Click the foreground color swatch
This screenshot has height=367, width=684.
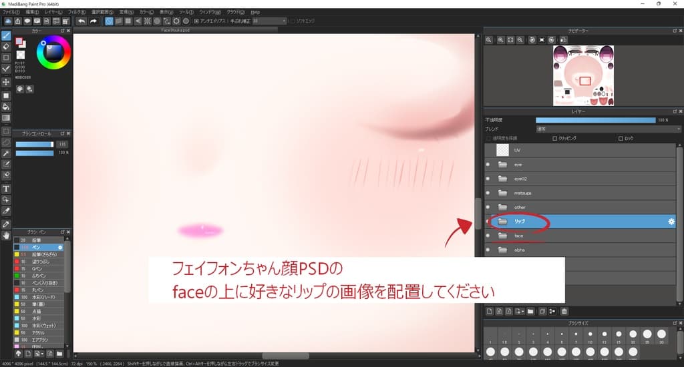coord(19,41)
